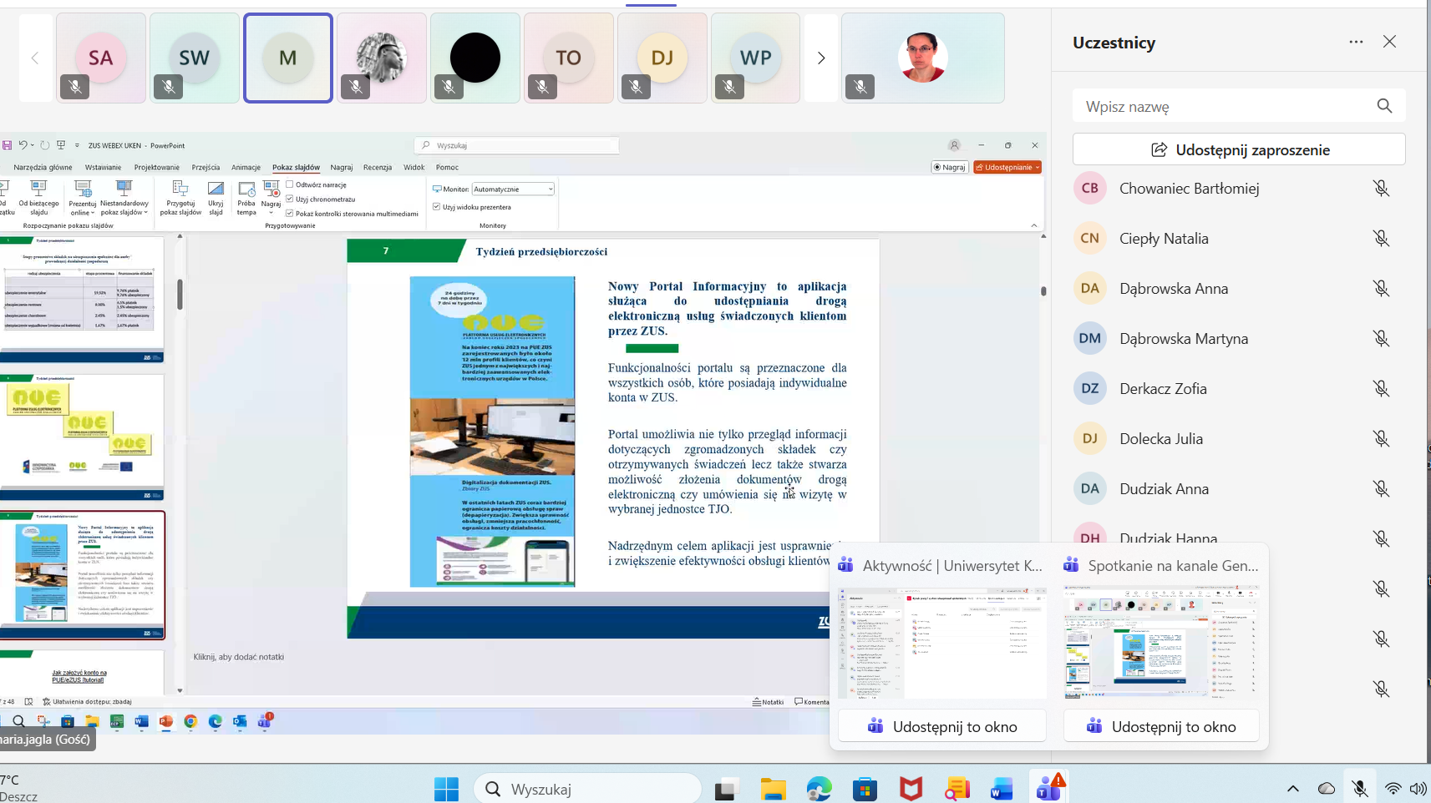Open Microsoft Teams from the taskbar
1431x803 pixels.
[1048, 788]
